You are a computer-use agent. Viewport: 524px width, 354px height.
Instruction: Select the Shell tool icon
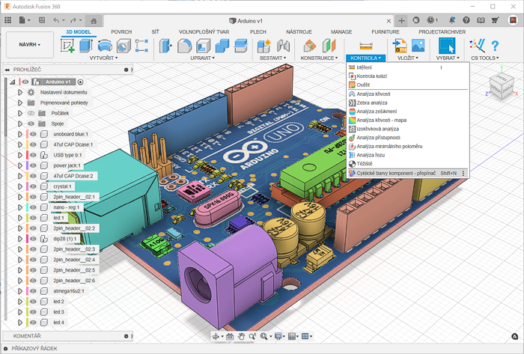point(203,46)
